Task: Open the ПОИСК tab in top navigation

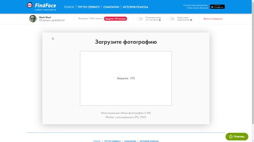Action: pyautogui.click(x=69, y=7)
